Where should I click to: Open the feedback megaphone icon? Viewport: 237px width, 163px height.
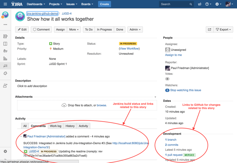200,4
